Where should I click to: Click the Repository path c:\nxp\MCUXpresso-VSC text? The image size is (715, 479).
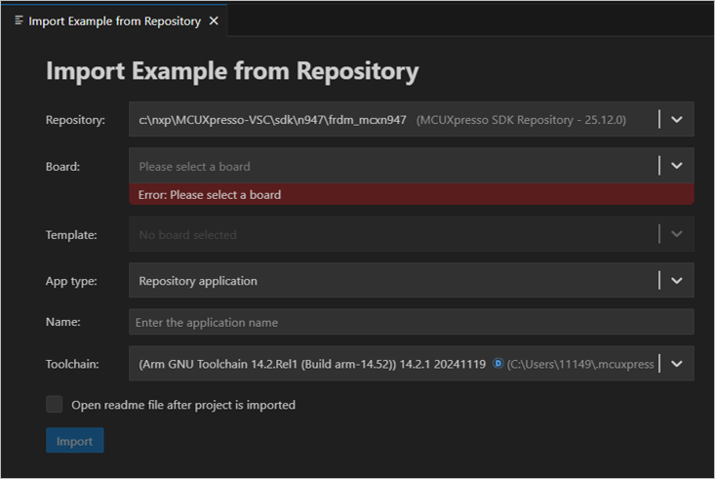click(272, 120)
